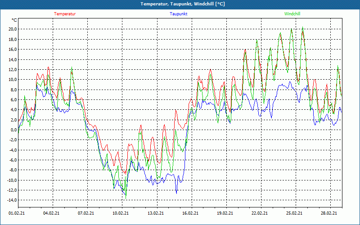Click the -14.0 value on the y-axis

point(12,201)
